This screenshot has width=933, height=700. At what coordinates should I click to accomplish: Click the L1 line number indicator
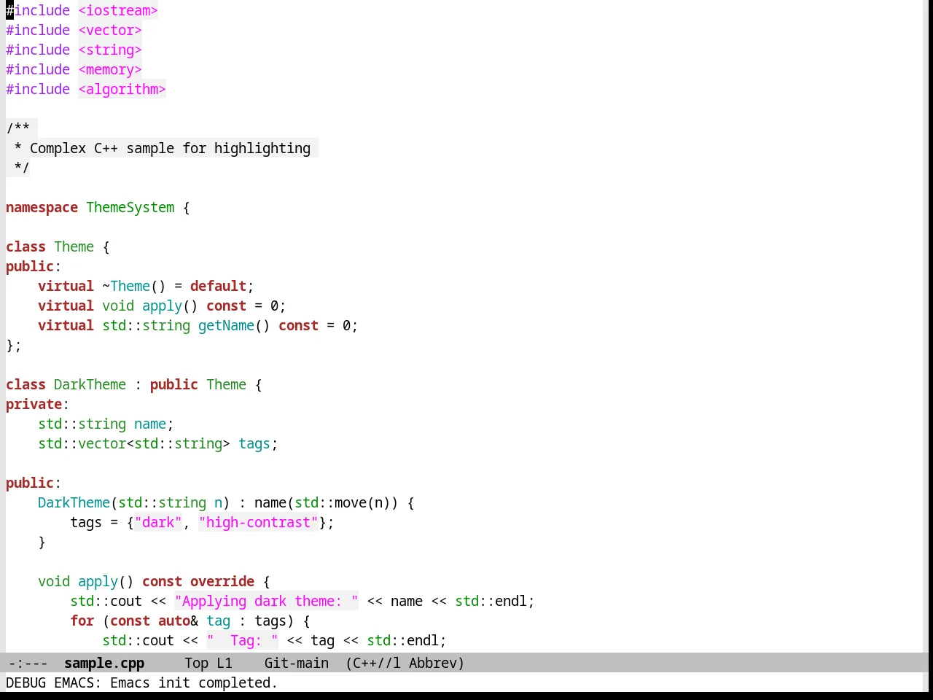[x=225, y=663]
